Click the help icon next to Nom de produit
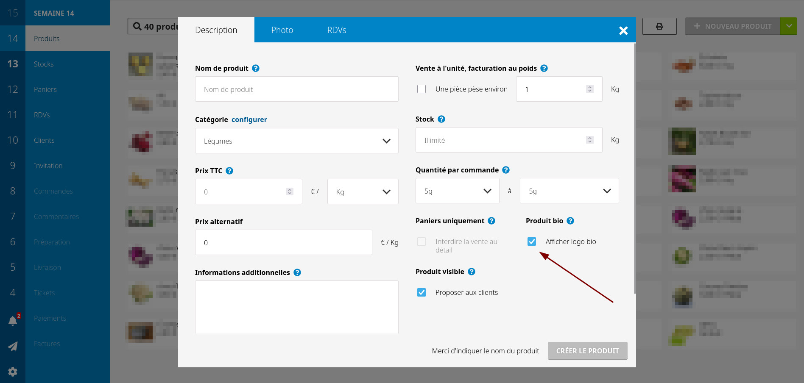The image size is (804, 383). point(256,68)
